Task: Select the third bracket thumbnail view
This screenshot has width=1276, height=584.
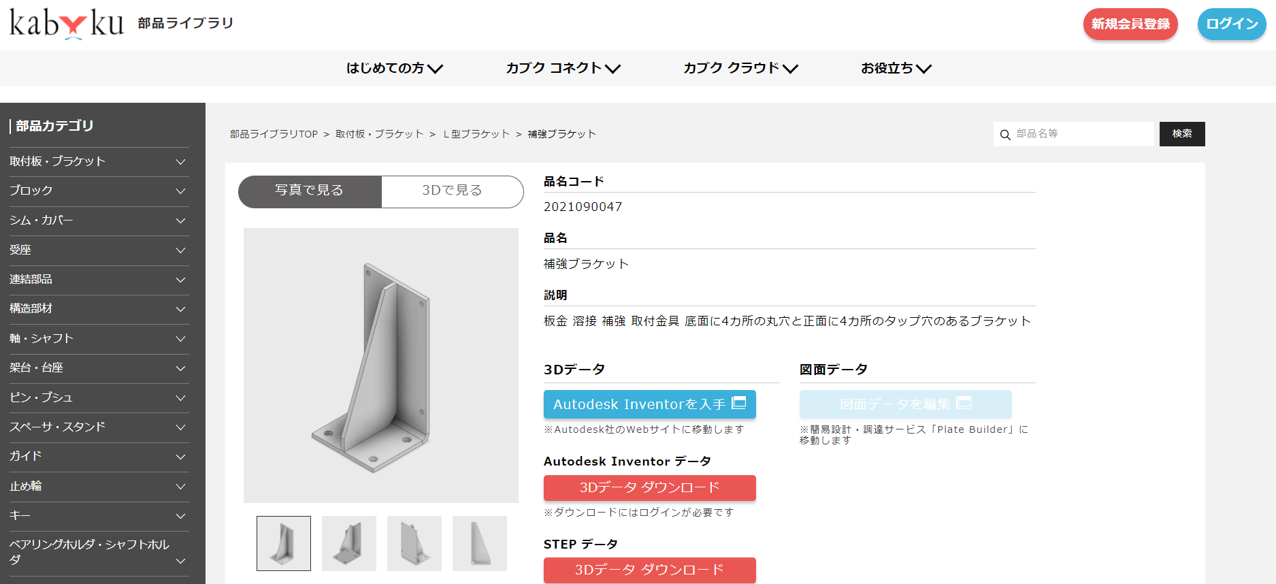Action: (414, 543)
